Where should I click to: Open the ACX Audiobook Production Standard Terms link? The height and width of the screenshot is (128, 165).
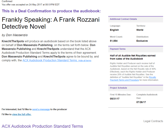pos(50,61)
